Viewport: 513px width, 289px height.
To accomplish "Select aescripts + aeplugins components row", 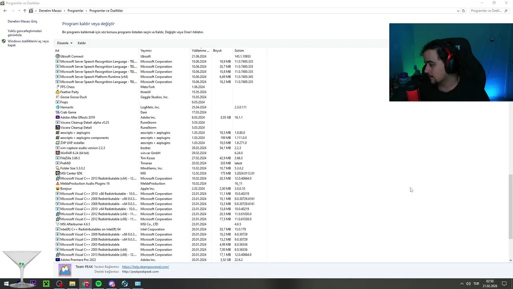I will pyautogui.click(x=160, y=138).
